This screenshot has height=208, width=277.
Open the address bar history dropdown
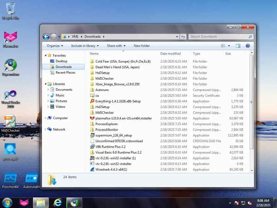coord(177,37)
